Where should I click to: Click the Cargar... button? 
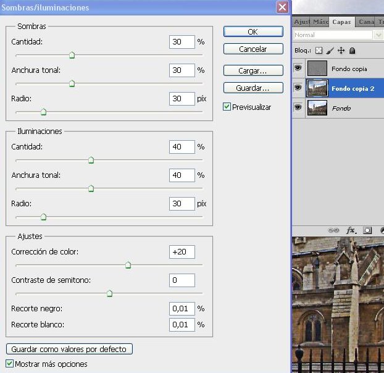[x=253, y=71]
